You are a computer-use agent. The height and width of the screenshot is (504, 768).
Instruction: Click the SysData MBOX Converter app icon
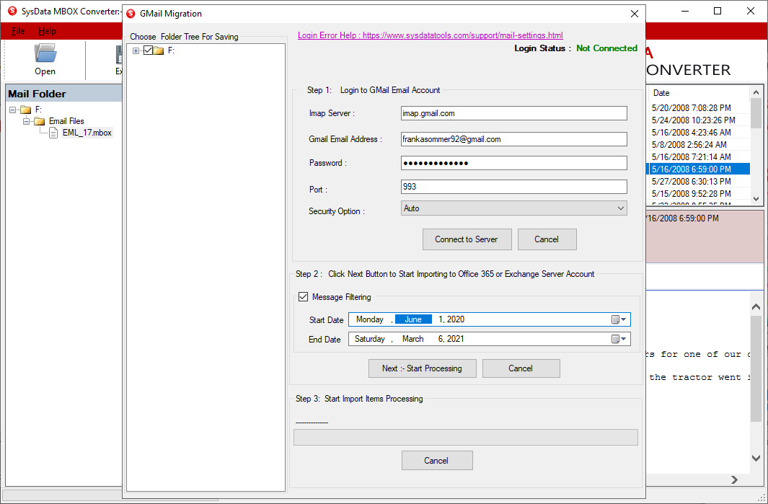click(x=12, y=11)
